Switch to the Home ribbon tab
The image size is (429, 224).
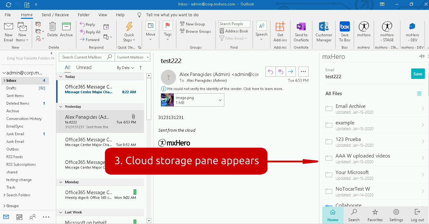27,15
